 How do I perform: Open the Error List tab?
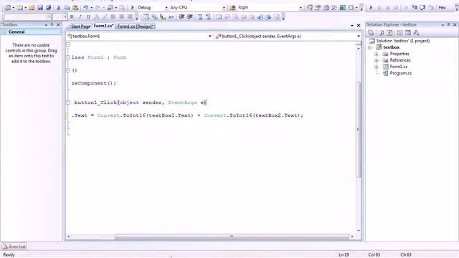14,247
